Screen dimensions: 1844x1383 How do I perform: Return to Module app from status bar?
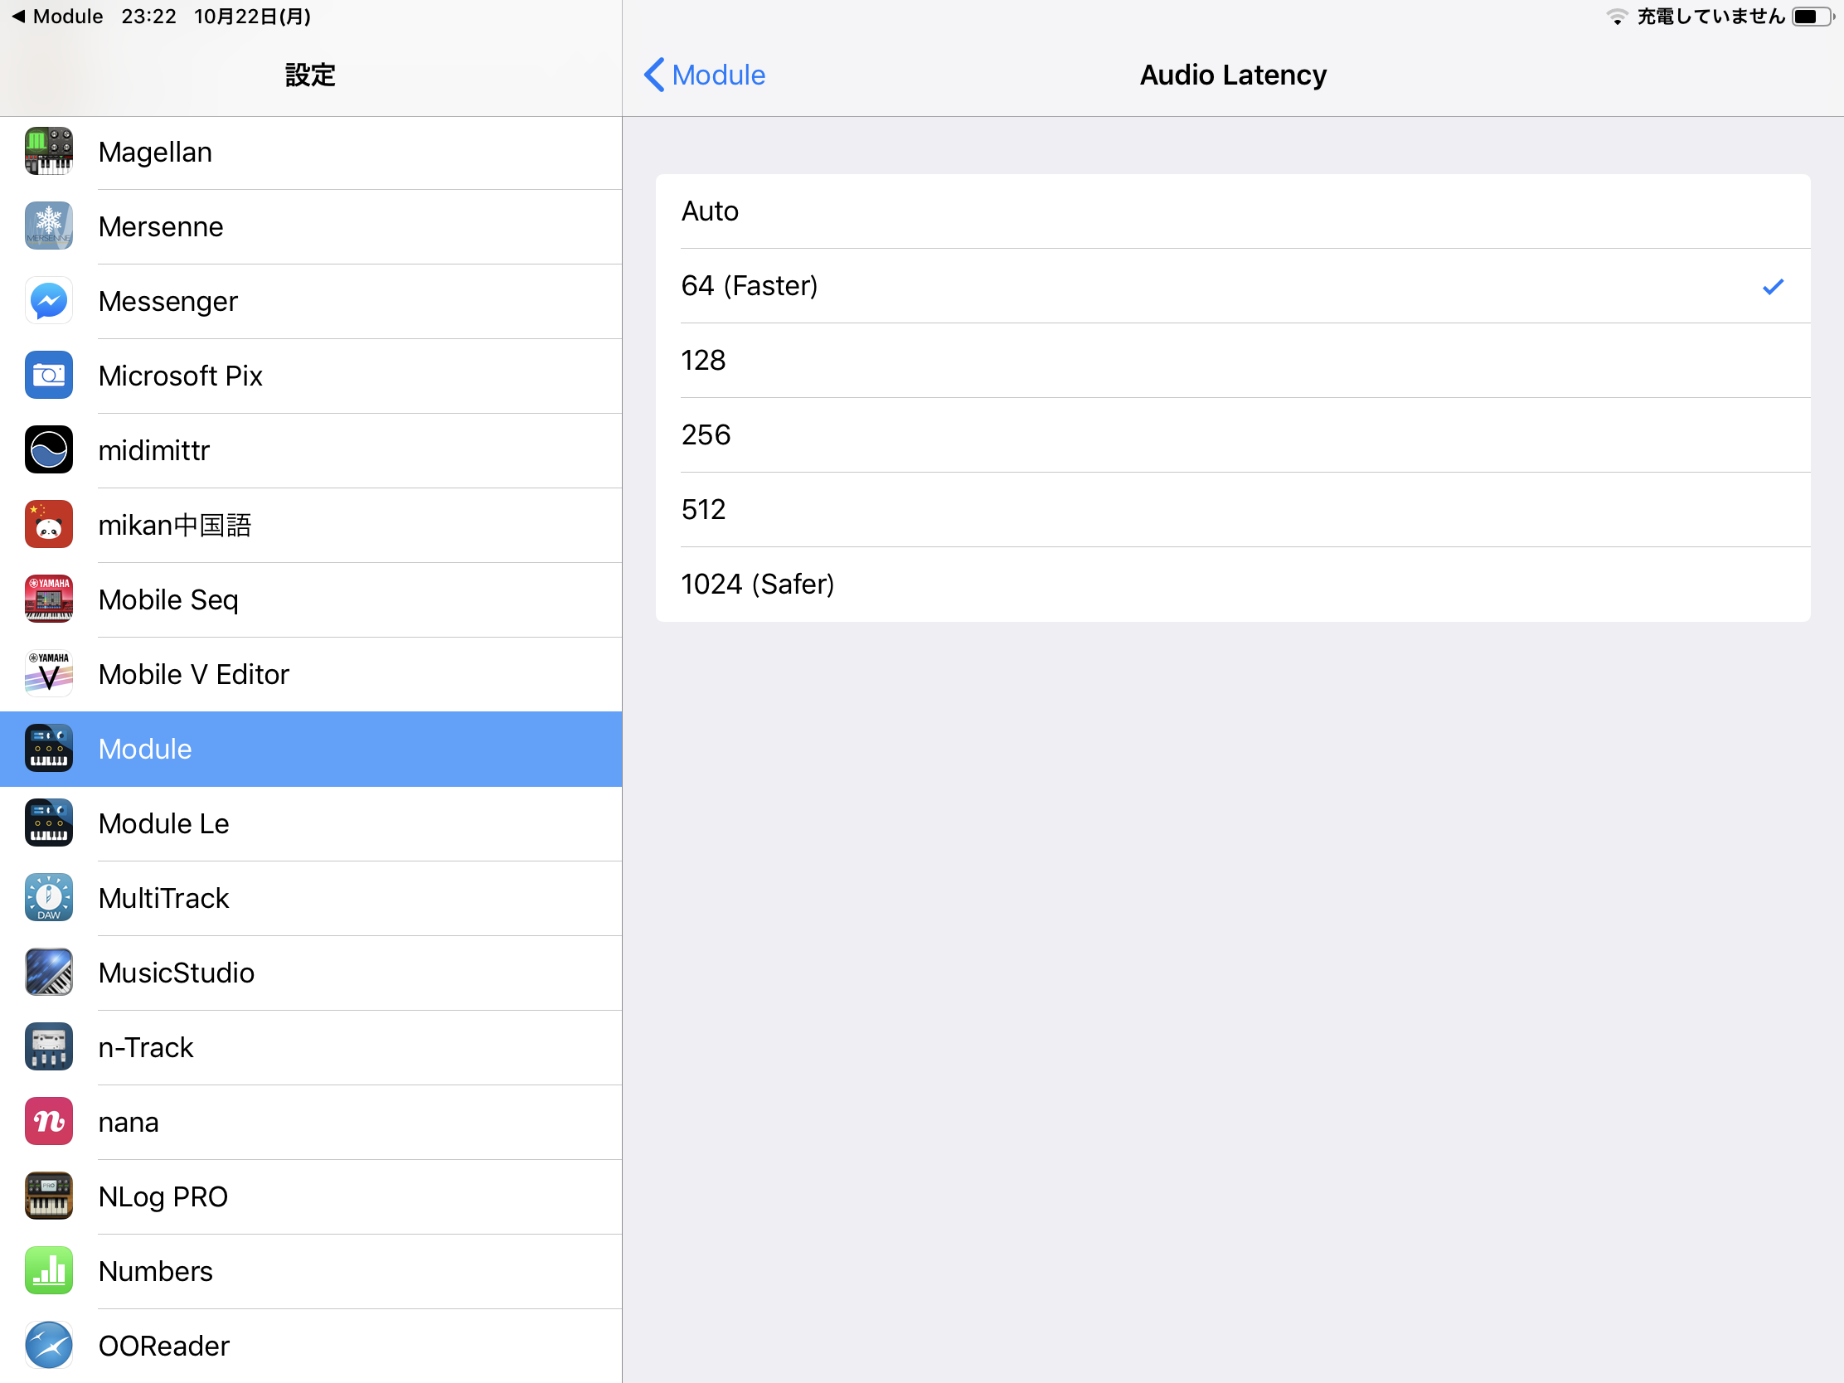coord(56,17)
